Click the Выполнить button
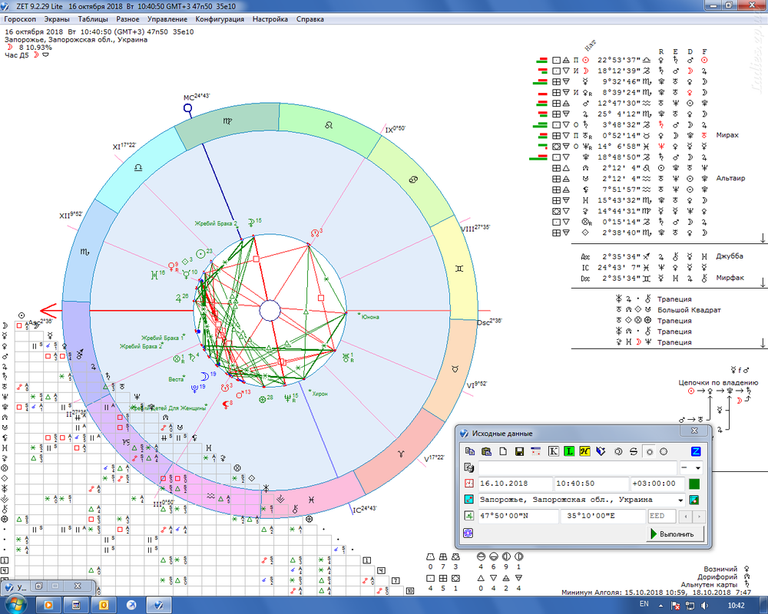 coord(675,533)
